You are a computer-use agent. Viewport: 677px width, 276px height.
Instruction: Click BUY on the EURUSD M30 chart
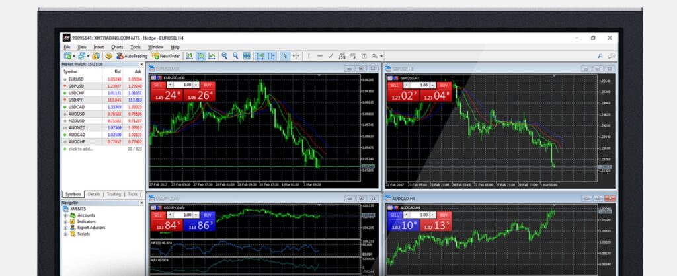[207, 85]
